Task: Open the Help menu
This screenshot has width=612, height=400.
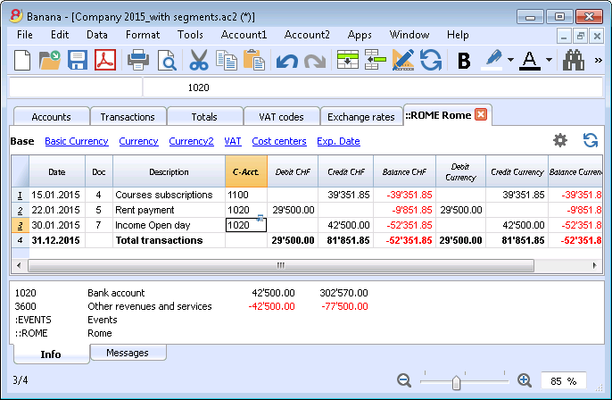Action: coord(458,35)
